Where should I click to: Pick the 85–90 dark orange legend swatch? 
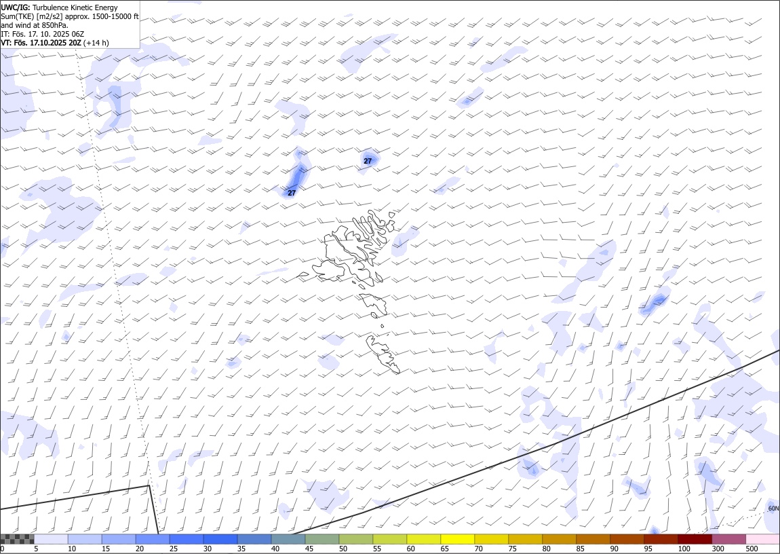(593, 539)
